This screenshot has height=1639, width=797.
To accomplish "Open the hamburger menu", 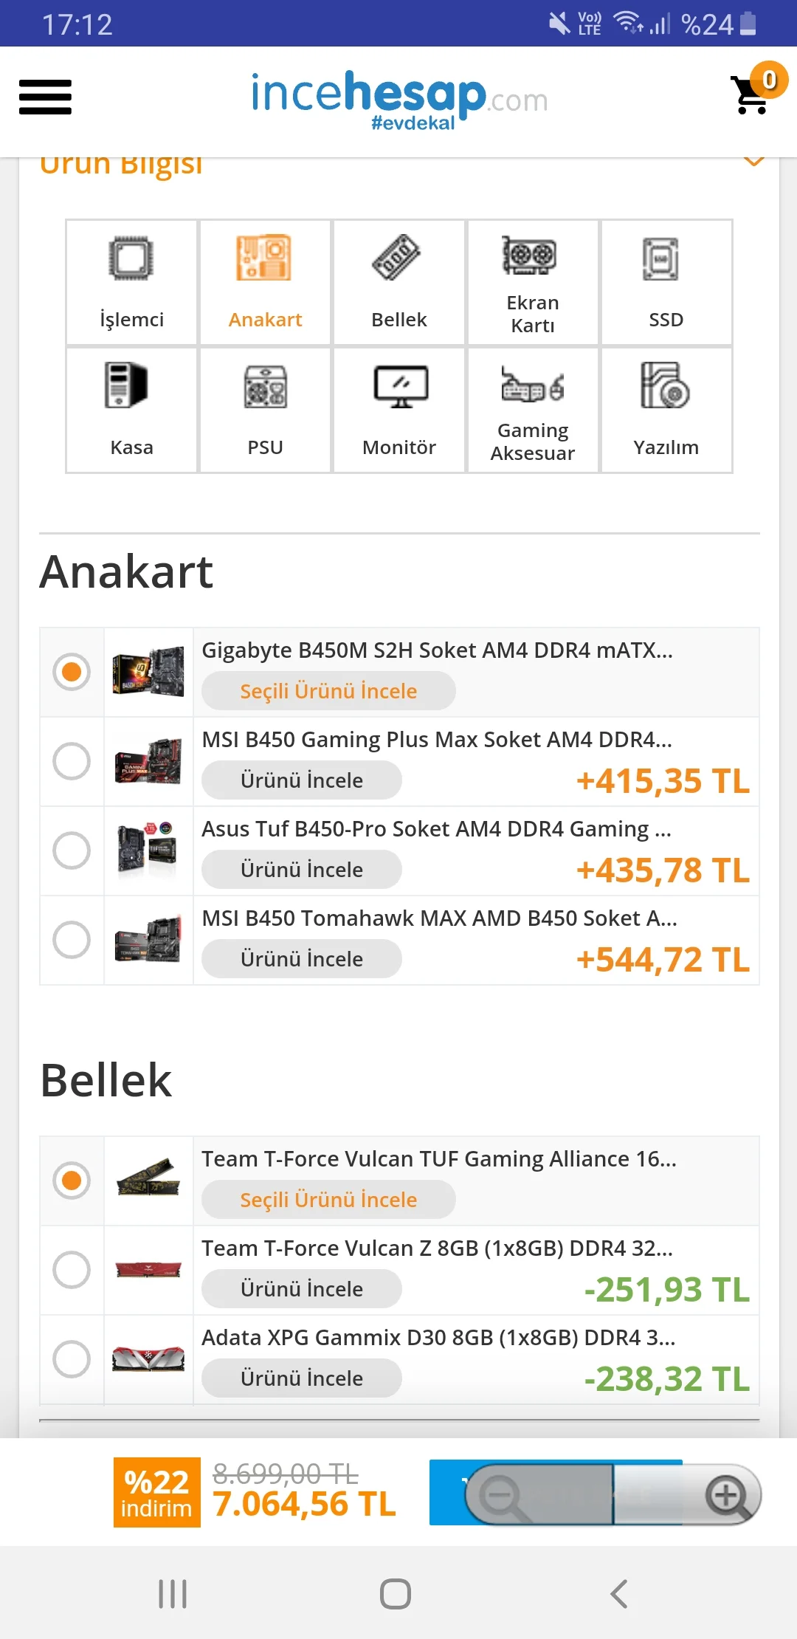I will point(45,97).
